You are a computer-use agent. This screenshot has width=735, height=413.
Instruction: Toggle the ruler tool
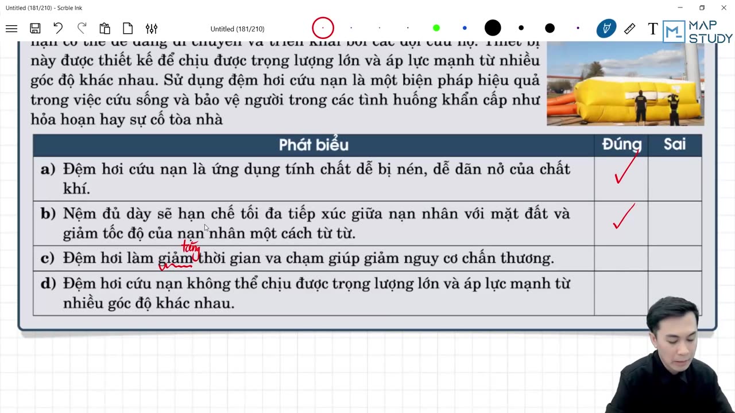(x=630, y=29)
